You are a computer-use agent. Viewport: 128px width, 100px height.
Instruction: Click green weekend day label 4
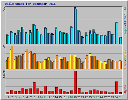click(x=19, y=97)
